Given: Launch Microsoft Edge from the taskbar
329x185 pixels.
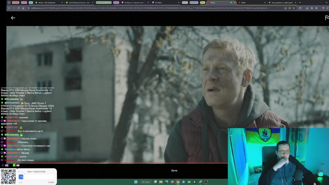Looking at the screenshot, I should click(167, 182).
